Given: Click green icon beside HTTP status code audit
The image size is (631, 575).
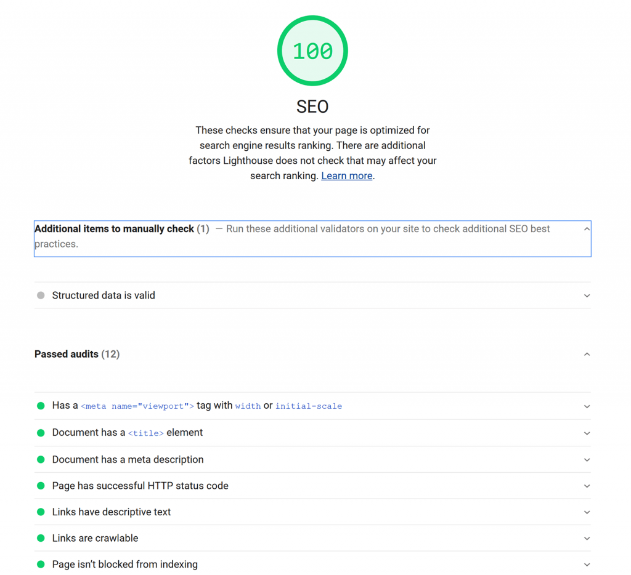Looking at the screenshot, I should [41, 486].
